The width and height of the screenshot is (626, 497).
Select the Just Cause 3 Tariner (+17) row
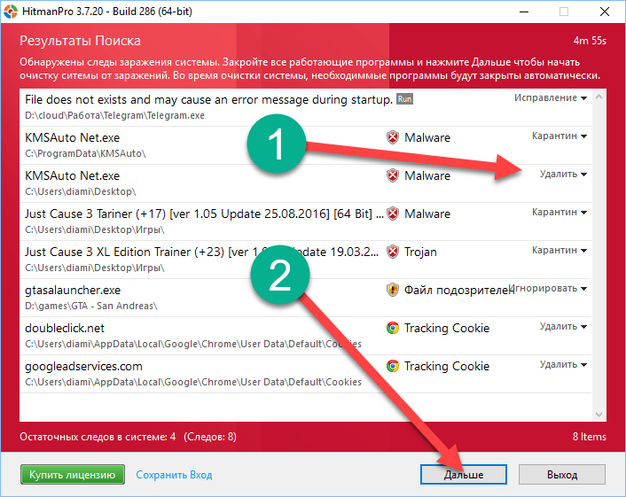[x=305, y=221]
